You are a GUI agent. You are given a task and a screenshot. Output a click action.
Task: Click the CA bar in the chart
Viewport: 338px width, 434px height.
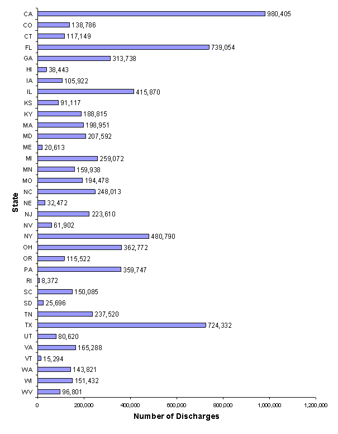(x=151, y=13)
